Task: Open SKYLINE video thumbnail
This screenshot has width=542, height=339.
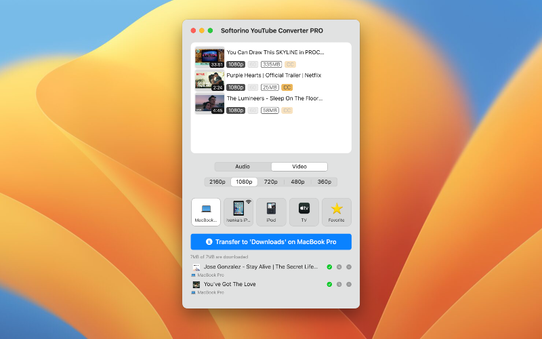Action: coord(210,57)
